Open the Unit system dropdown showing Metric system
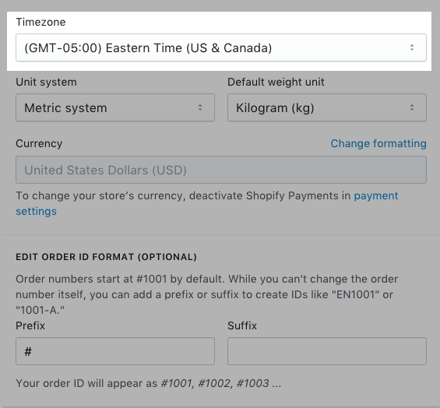The image size is (440, 408). [x=115, y=107]
